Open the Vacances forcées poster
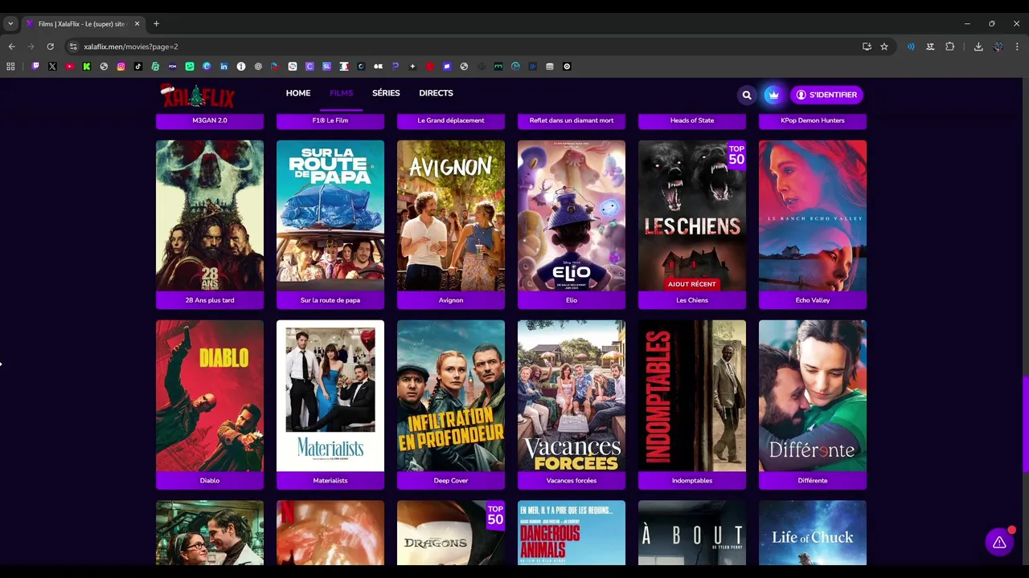This screenshot has width=1029, height=578. pyautogui.click(x=572, y=396)
